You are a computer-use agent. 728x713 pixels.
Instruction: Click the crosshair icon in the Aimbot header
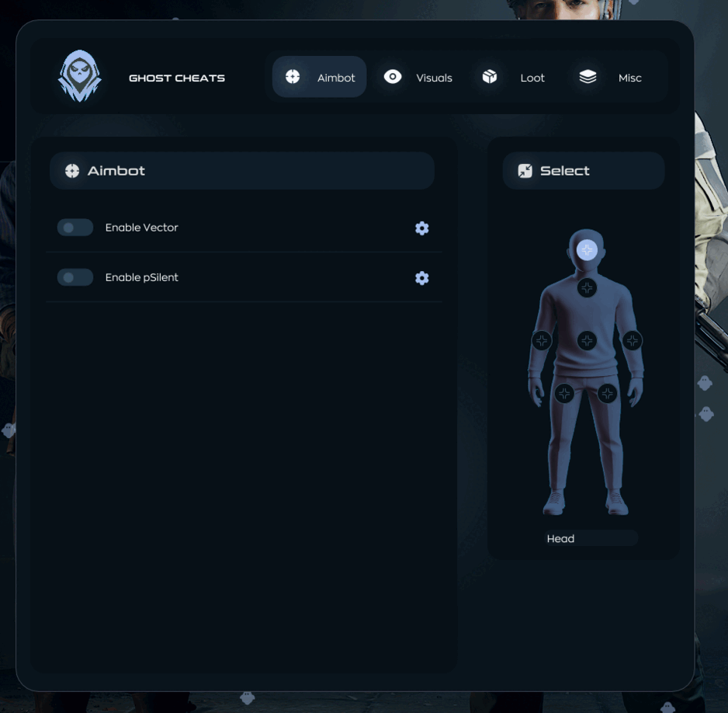click(x=72, y=171)
